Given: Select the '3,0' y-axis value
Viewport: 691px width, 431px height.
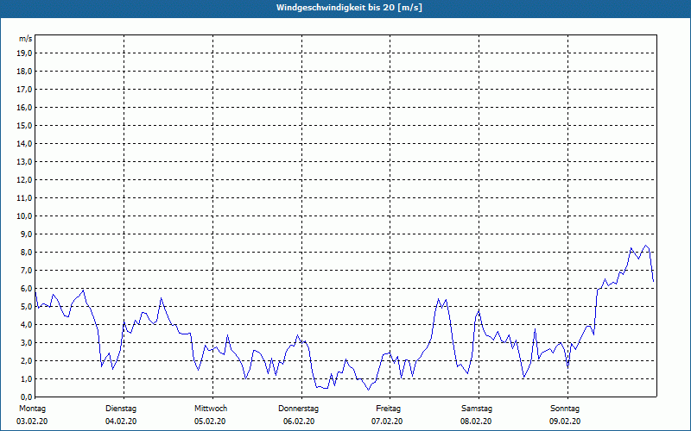Looking at the screenshot, I should [26, 342].
